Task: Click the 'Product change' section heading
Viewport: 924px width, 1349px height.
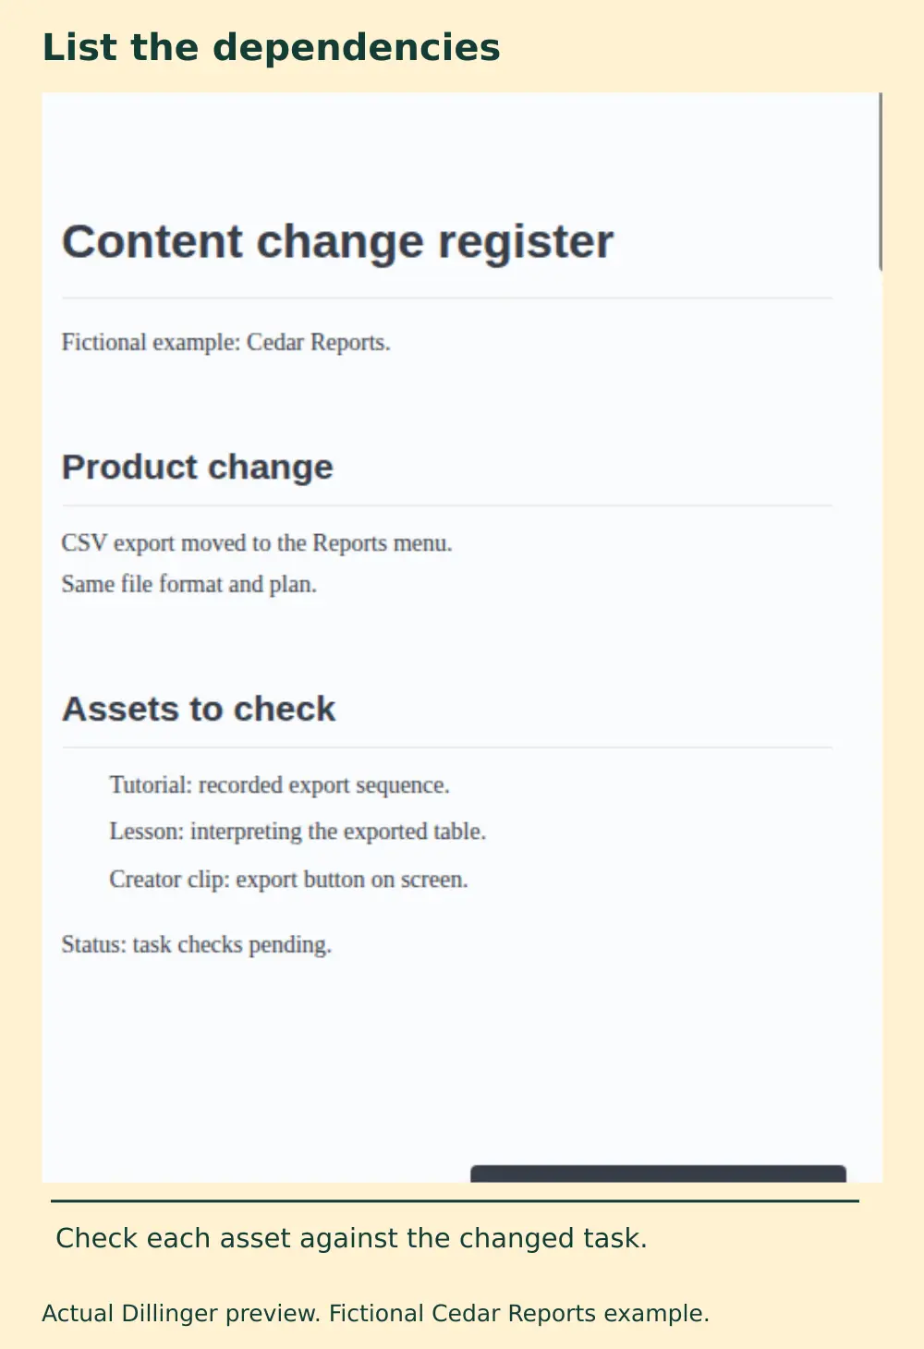Action: [197, 467]
